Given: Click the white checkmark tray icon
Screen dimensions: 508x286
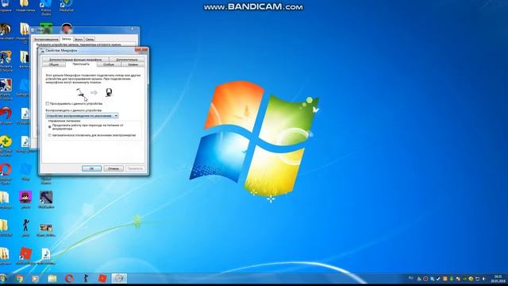Looking at the screenshot, I should (x=438, y=279).
